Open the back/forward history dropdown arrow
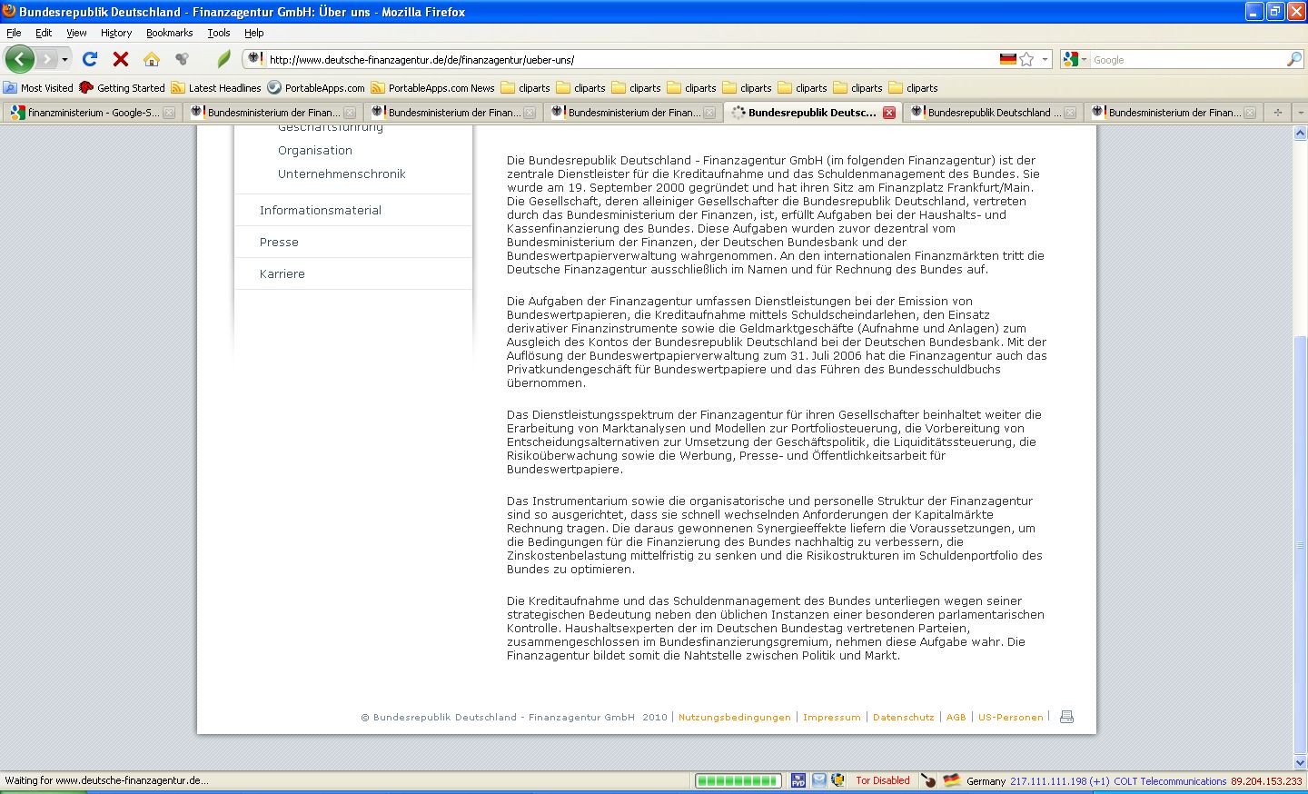The height and width of the screenshot is (794, 1308). pos(64,59)
